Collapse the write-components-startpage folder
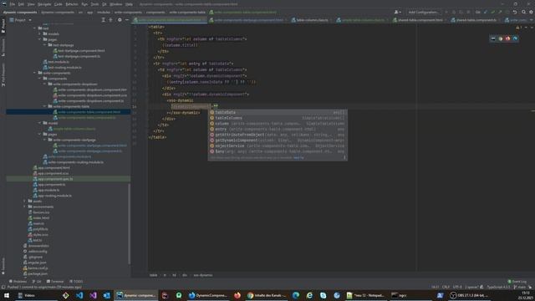This screenshot has width=535, height=301. tap(44, 140)
